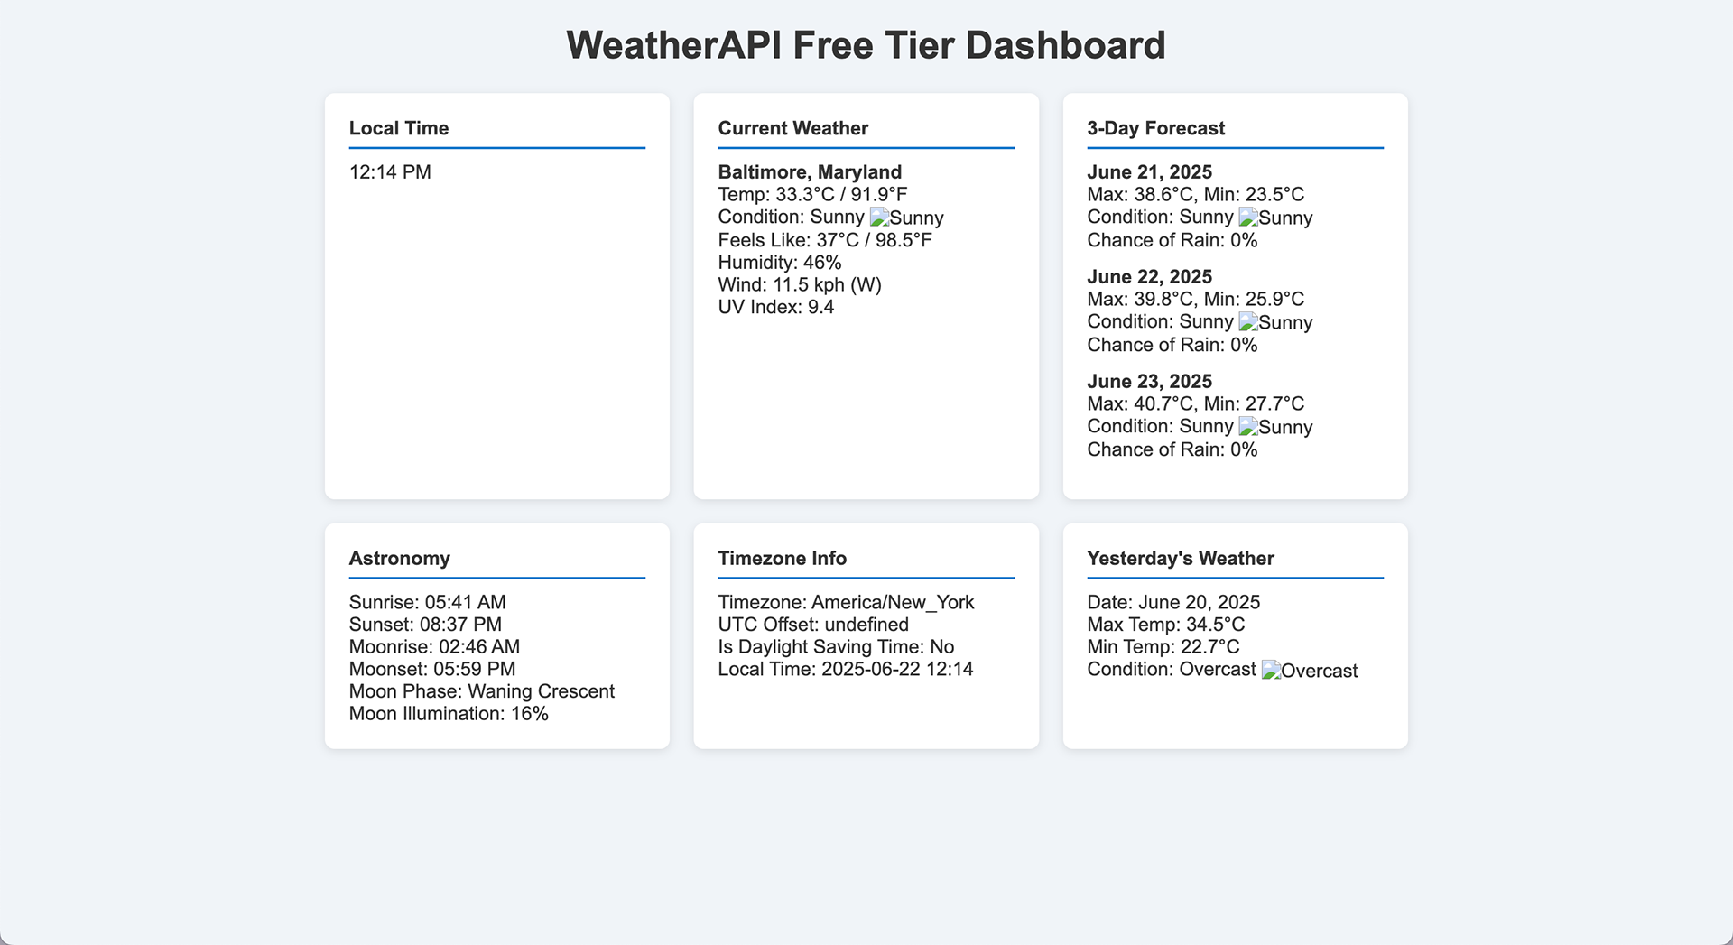Click the Astronomy card heading
This screenshot has height=945, width=1733.
pos(399,558)
